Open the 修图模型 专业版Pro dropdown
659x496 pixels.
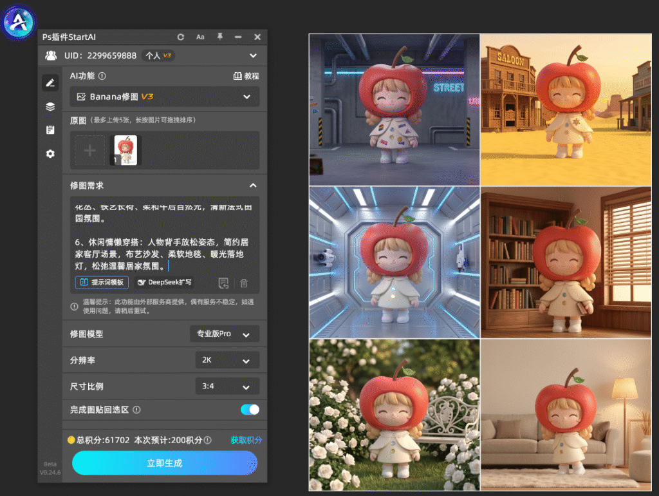pos(225,334)
